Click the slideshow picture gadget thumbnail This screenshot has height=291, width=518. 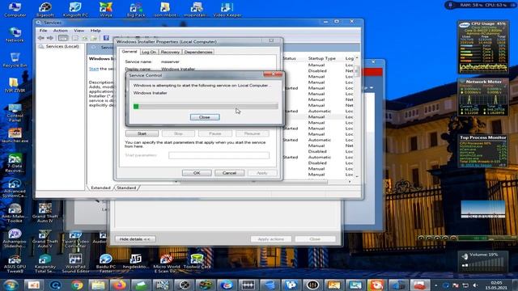(482, 209)
